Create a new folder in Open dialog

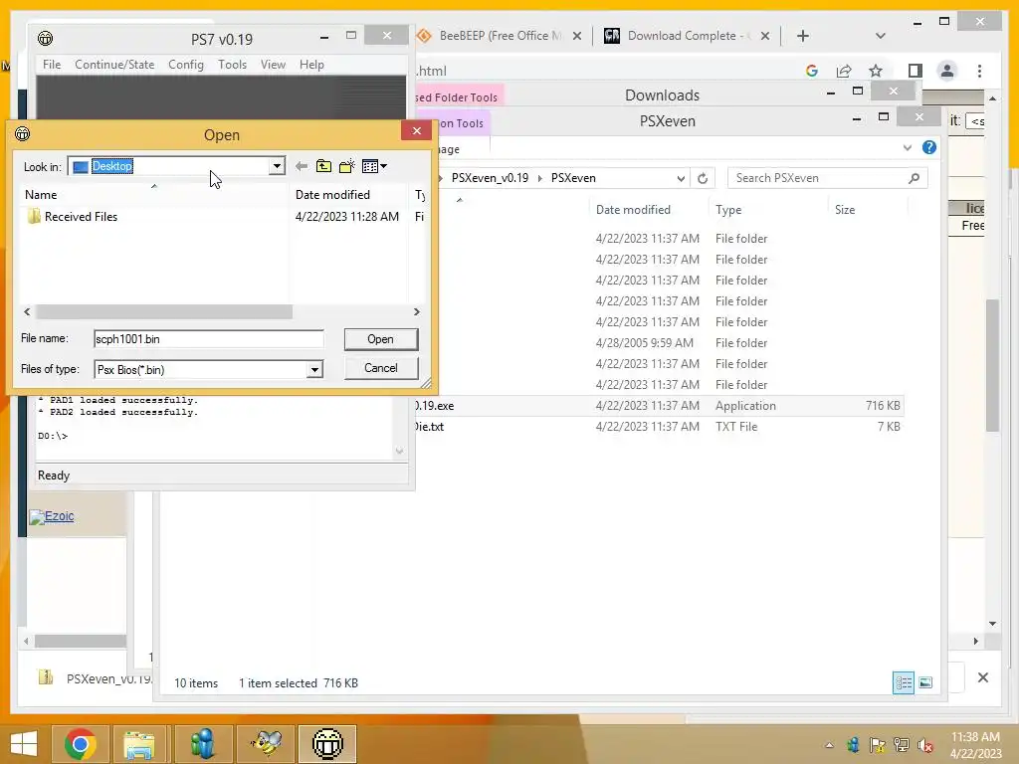pos(347,166)
